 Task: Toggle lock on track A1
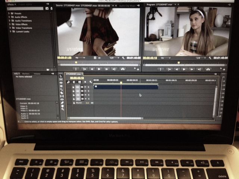[x=73, y=87]
